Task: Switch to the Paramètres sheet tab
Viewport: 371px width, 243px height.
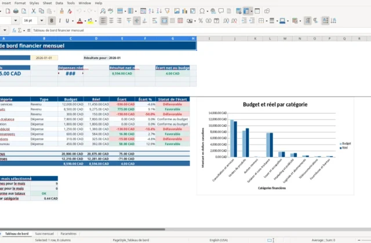Action: tap(68, 234)
